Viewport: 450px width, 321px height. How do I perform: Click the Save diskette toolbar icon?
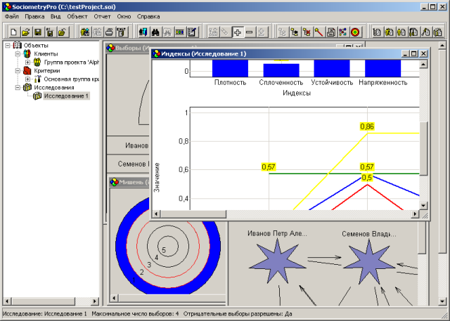37,32
